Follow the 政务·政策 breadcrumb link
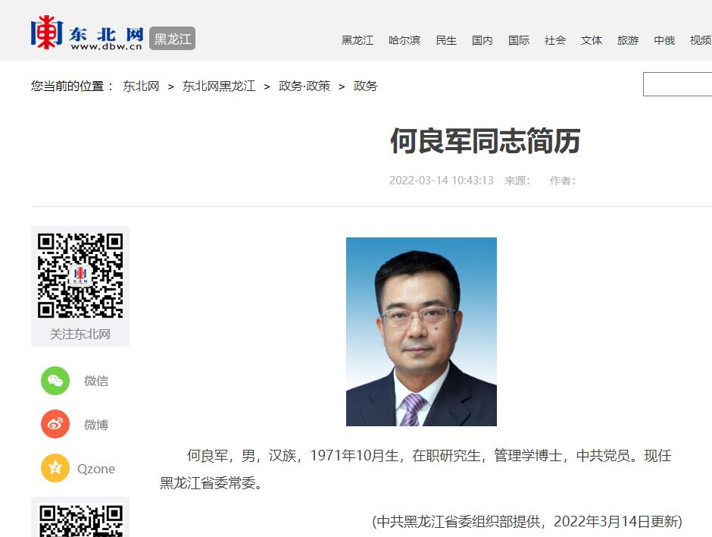 click(304, 86)
